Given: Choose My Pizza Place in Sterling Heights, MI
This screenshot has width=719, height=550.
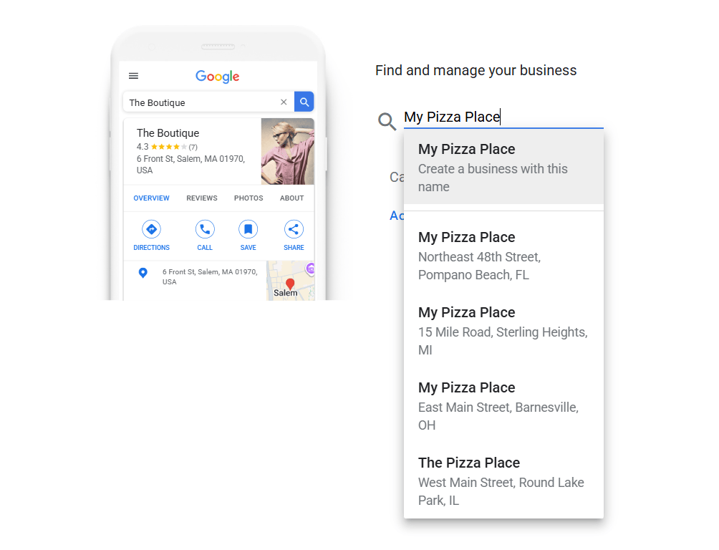Looking at the screenshot, I should tap(503, 331).
